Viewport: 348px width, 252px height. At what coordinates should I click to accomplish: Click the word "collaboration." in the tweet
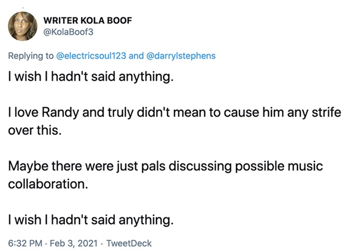[44, 184]
